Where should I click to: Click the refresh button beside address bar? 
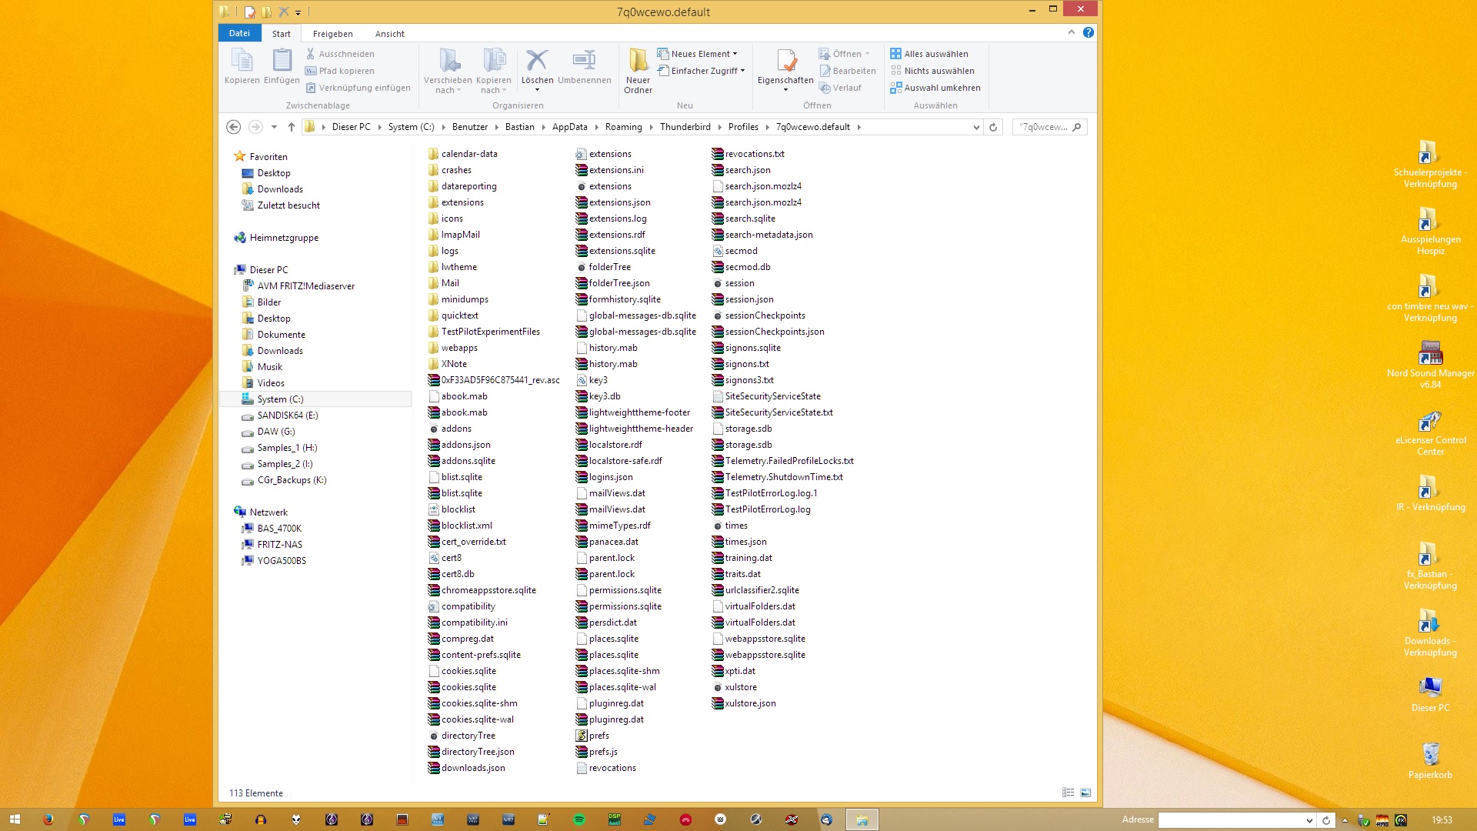993,127
